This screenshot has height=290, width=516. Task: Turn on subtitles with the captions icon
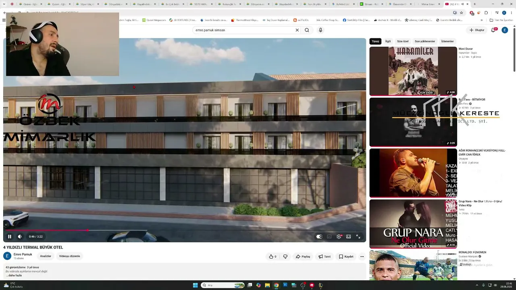click(x=329, y=236)
